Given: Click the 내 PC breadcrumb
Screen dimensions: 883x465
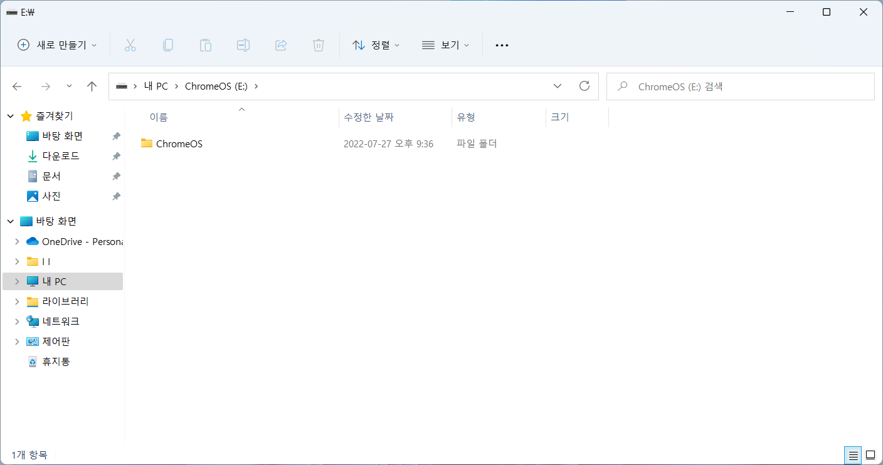Looking at the screenshot, I should (x=156, y=86).
